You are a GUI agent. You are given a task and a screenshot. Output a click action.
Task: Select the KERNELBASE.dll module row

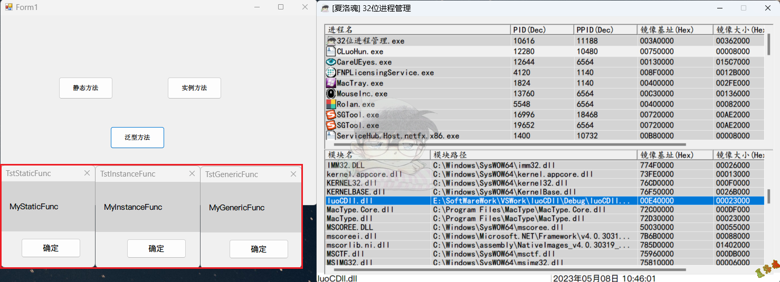[x=545, y=192]
